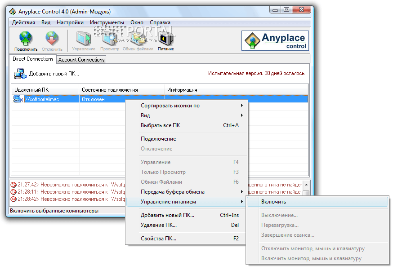Click the Добавить новый ПК... link

click(54, 74)
